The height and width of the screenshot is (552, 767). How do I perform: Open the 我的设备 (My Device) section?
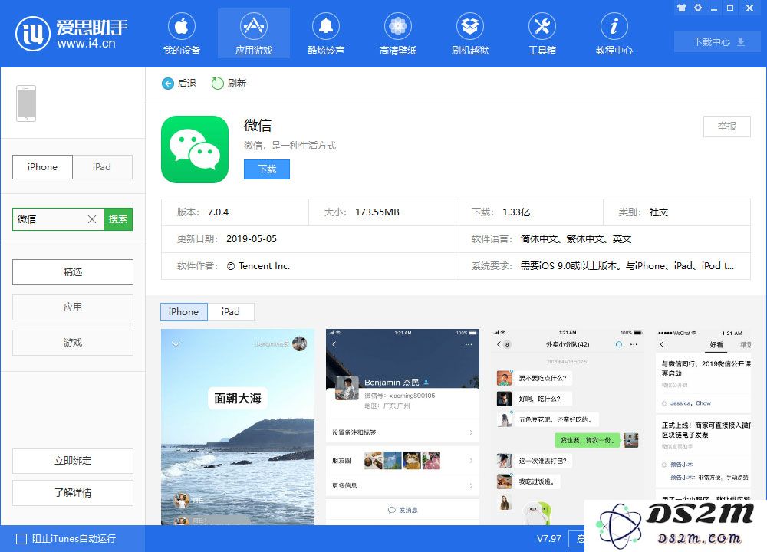[x=182, y=33]
